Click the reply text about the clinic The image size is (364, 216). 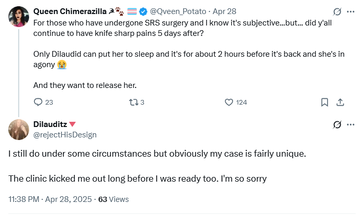coord(137,179)
